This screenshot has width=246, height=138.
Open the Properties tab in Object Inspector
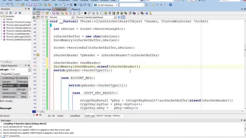click(x=7, y=74)
